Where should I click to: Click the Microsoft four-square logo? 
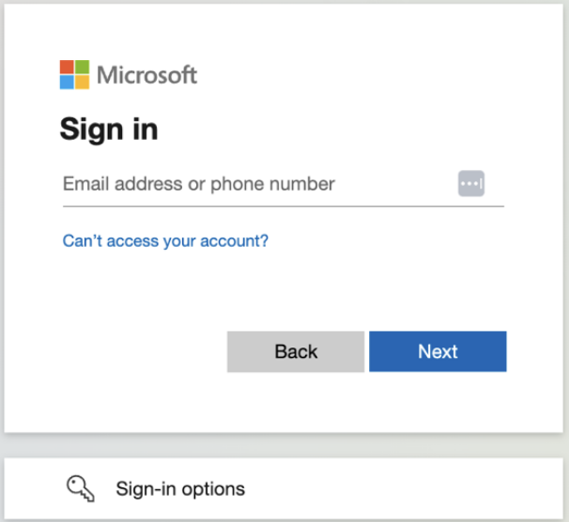coord(74,74)
